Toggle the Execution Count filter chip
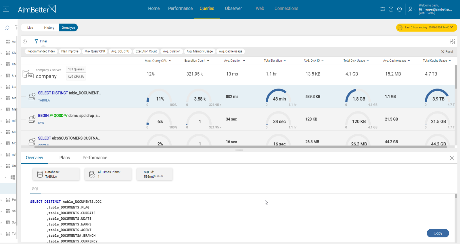 coord(146,51)
